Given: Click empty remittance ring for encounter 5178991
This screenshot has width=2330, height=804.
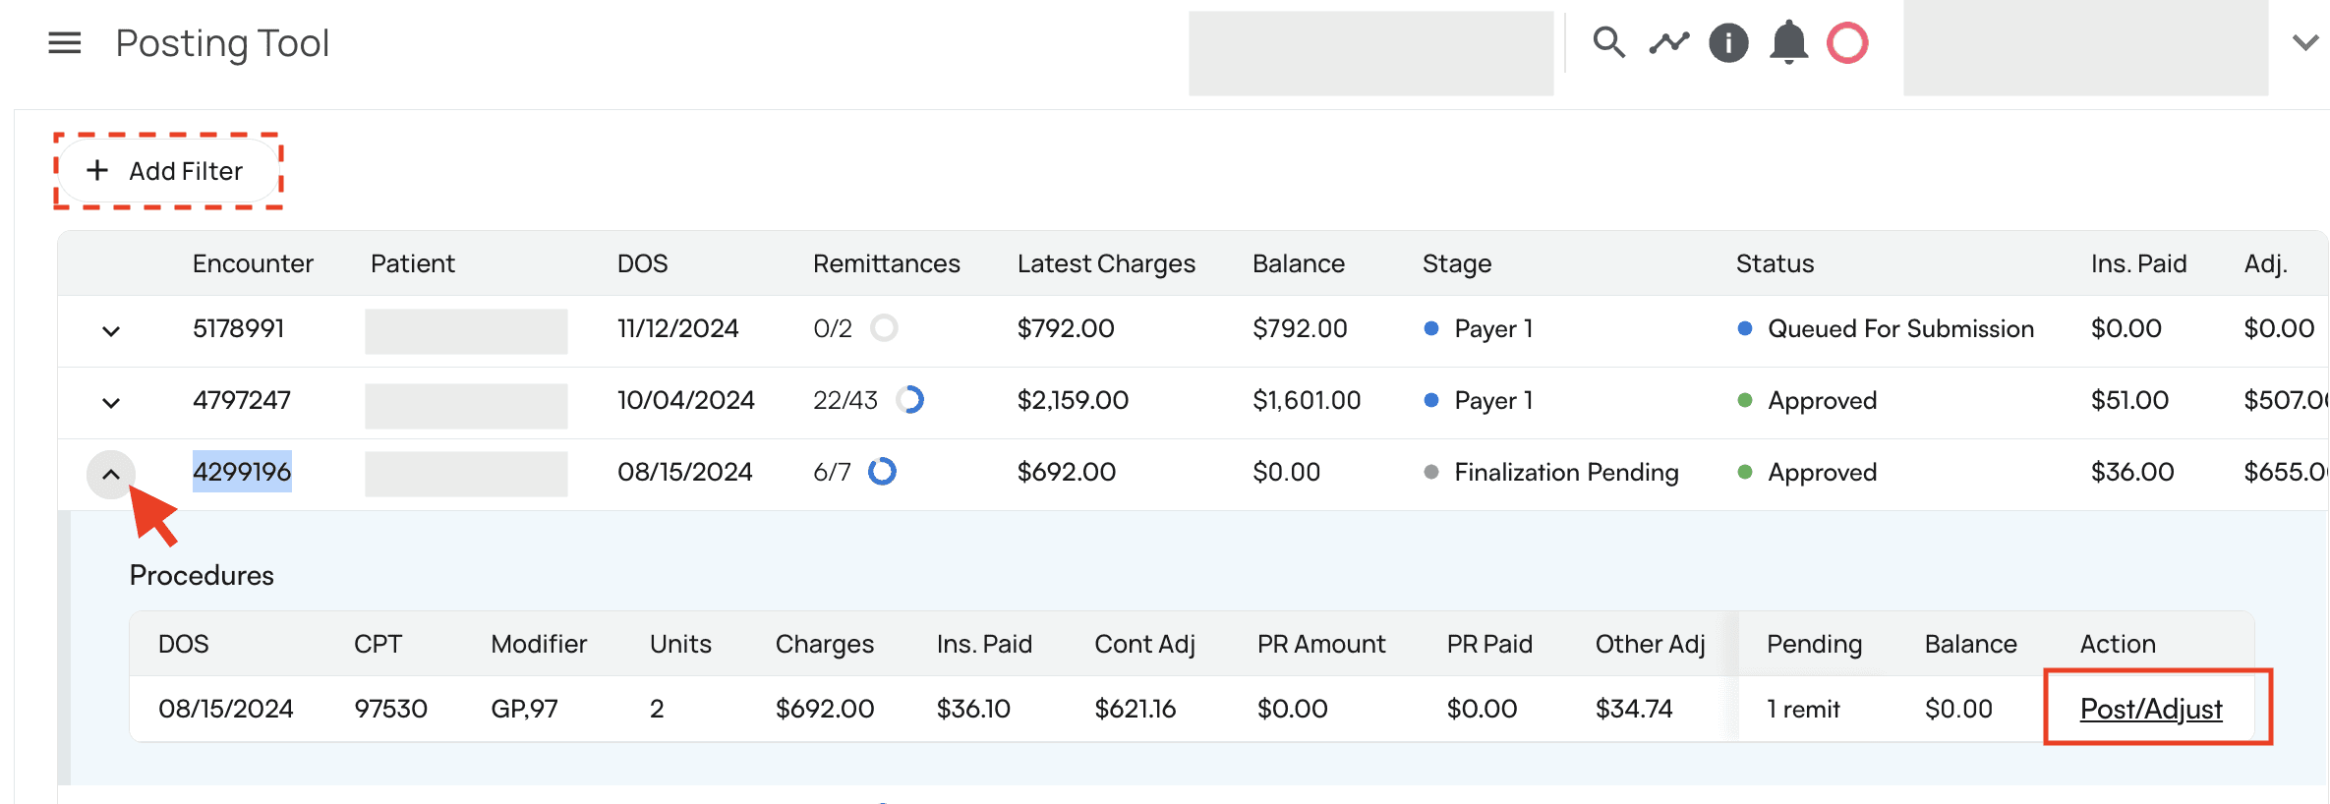Looking at the screenshot, I should (884, 327).
